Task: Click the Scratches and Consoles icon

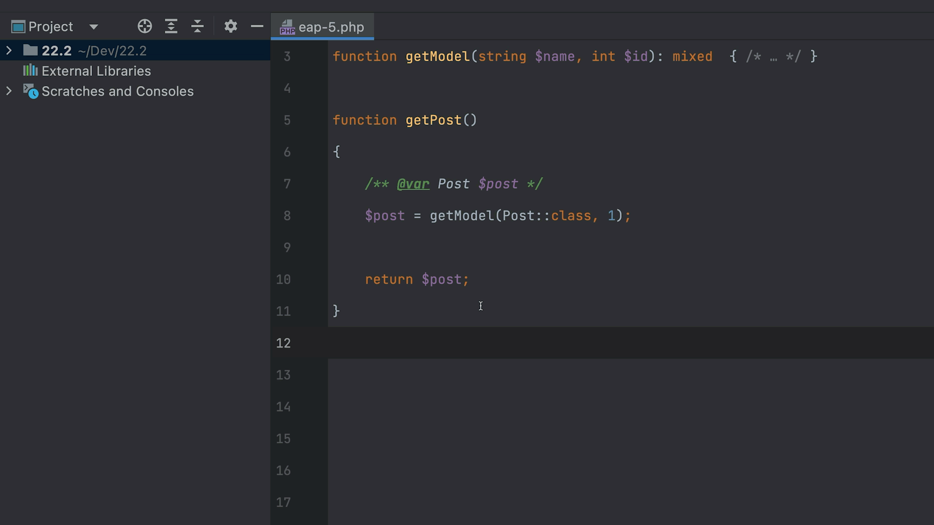Action: point(30,91)
